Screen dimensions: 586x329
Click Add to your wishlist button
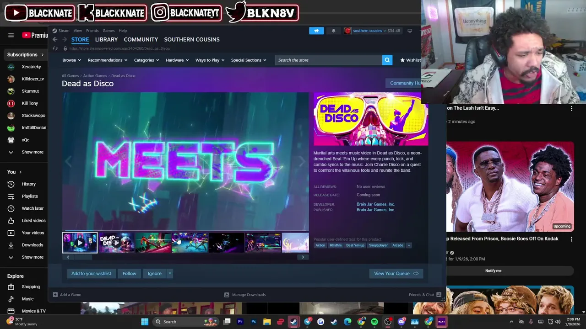(x=91, y=274)
